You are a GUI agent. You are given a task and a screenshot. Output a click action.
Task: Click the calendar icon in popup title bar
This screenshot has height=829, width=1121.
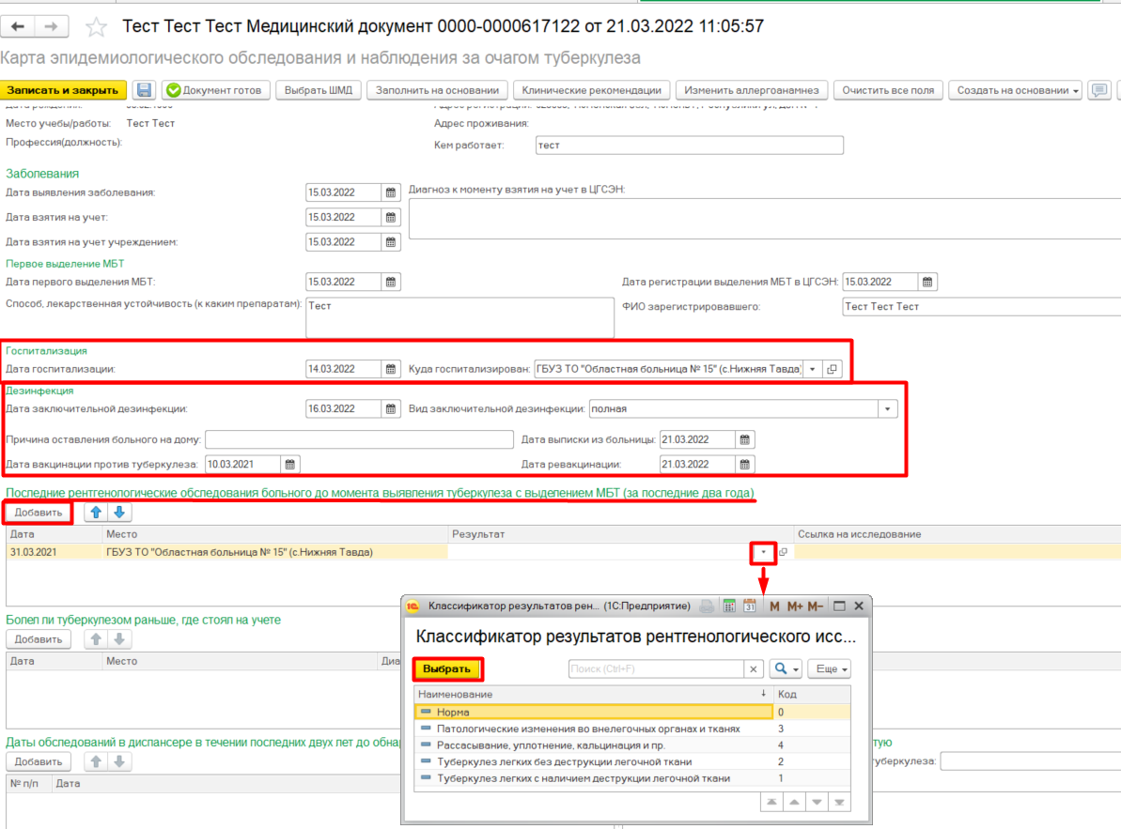(750, 606)
